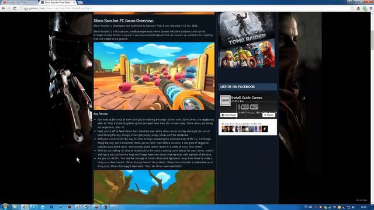
Task: Open the Skype taskbar icon
Action: tap(34, 207)
